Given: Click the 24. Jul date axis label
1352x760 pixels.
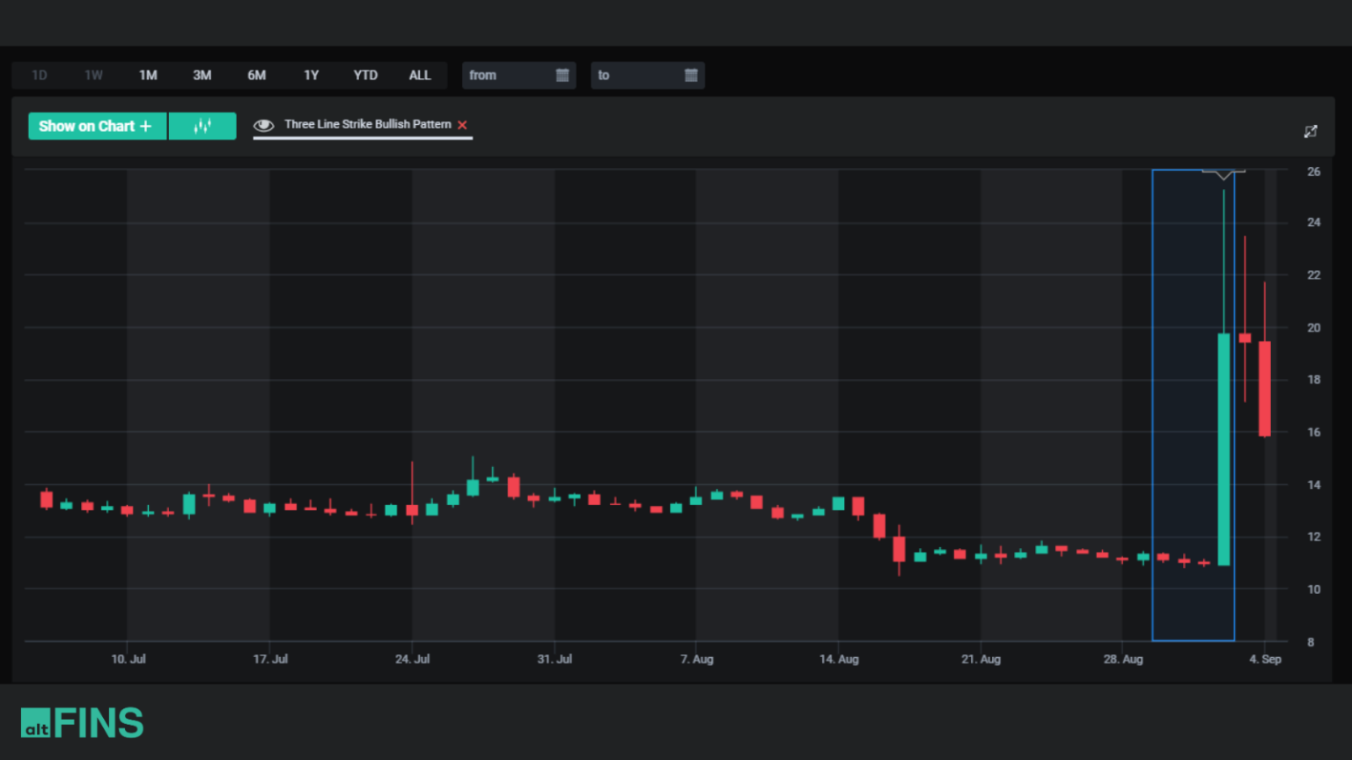Looking at the screenshot, I should [412, 659].
